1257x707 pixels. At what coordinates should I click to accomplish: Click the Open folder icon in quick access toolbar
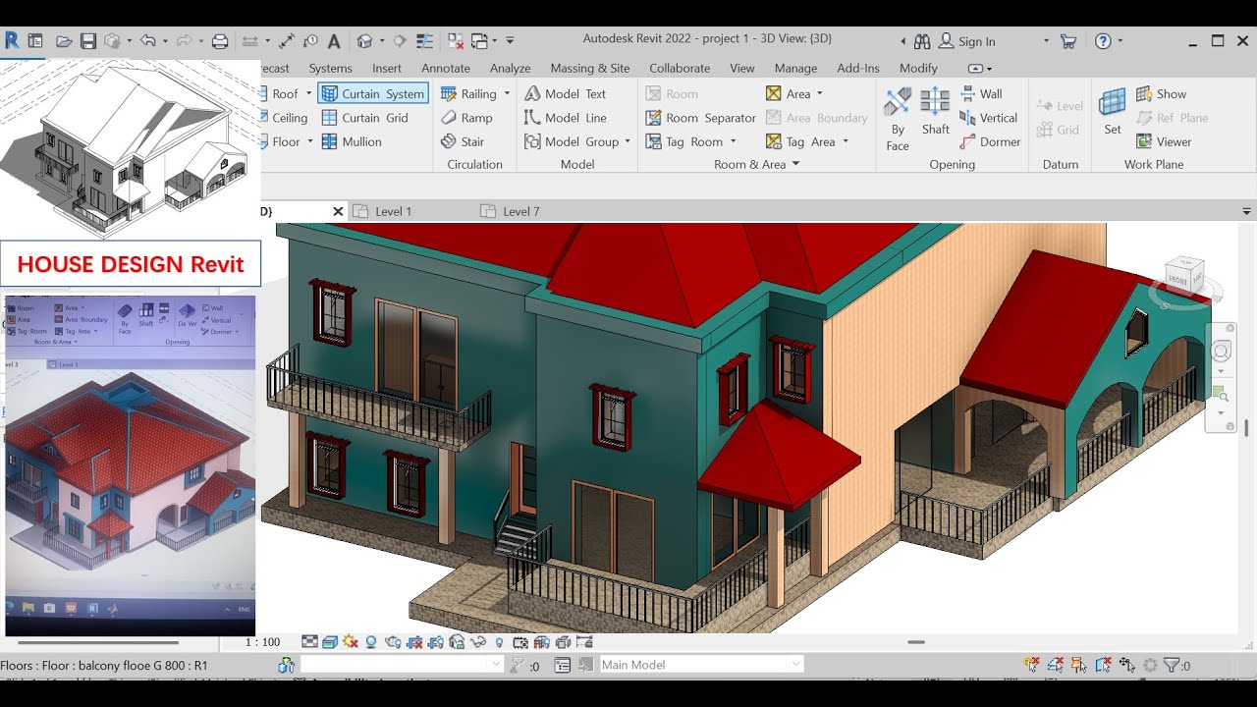click(x=64, y=41)
